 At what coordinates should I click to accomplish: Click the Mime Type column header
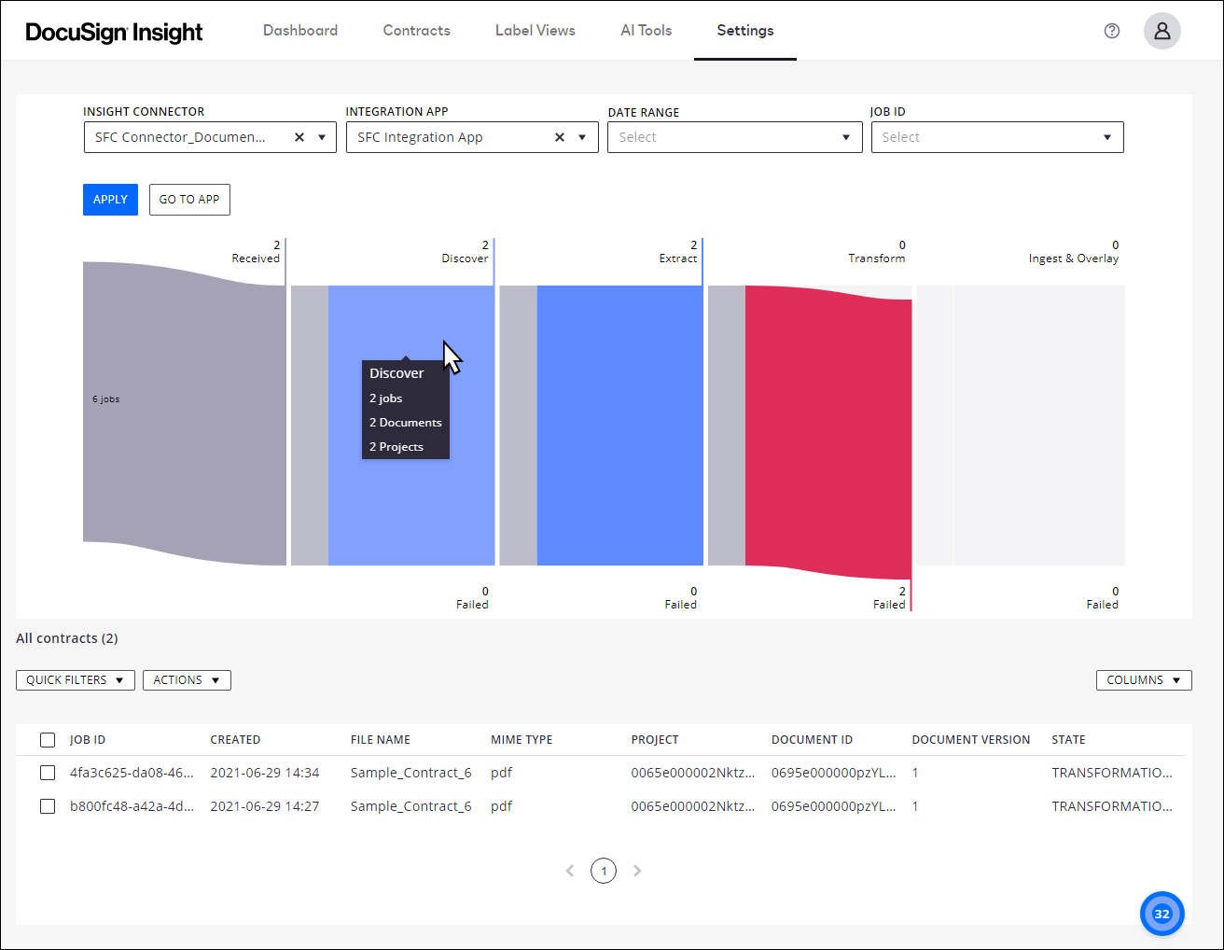[522, 740]
